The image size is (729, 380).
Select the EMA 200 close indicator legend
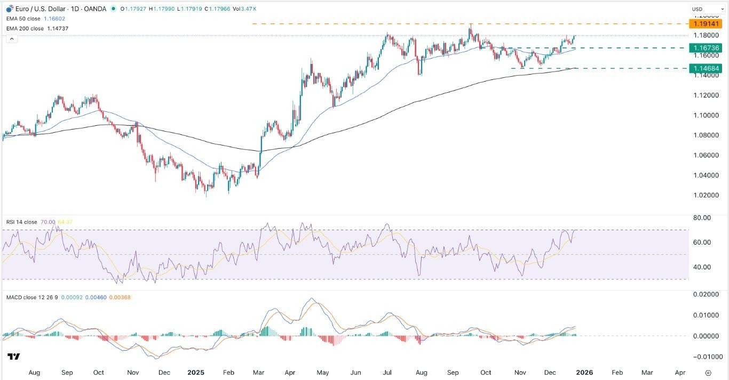pos(24,27)
